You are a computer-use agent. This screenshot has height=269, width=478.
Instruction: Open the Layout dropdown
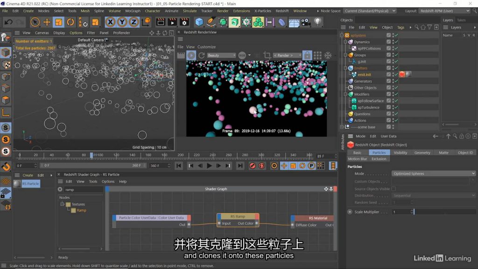(444, 11)
